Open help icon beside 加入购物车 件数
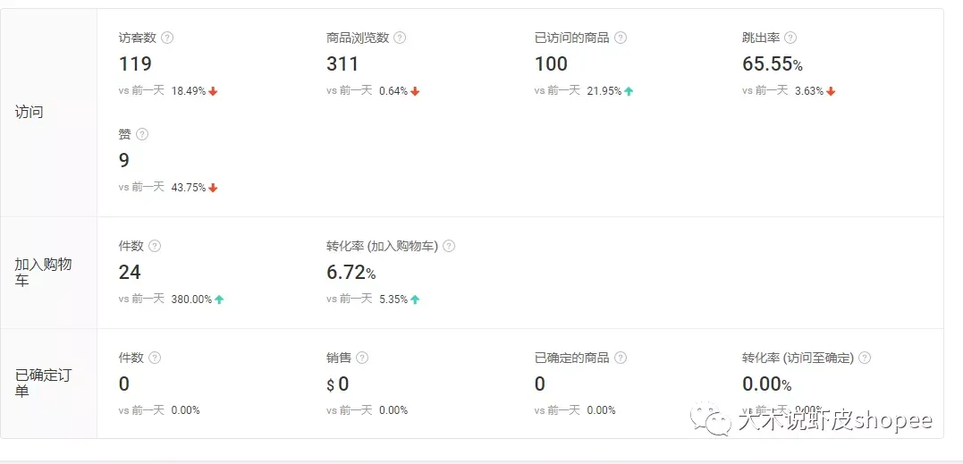This screenshot has height=464, width=963. (x=155, y=246)
